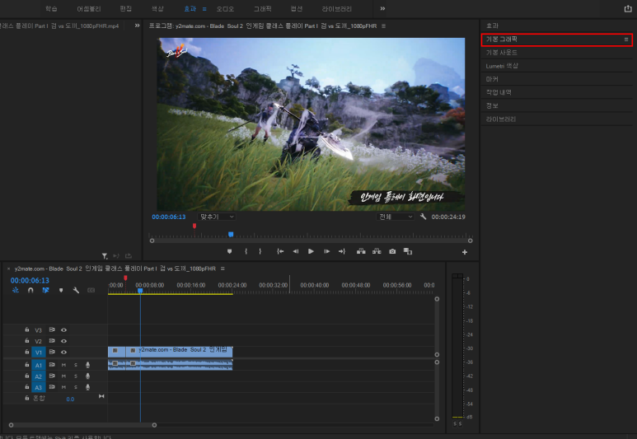Mute audio track A2
Screen dimensions: 637x439
tap(63, 376)
